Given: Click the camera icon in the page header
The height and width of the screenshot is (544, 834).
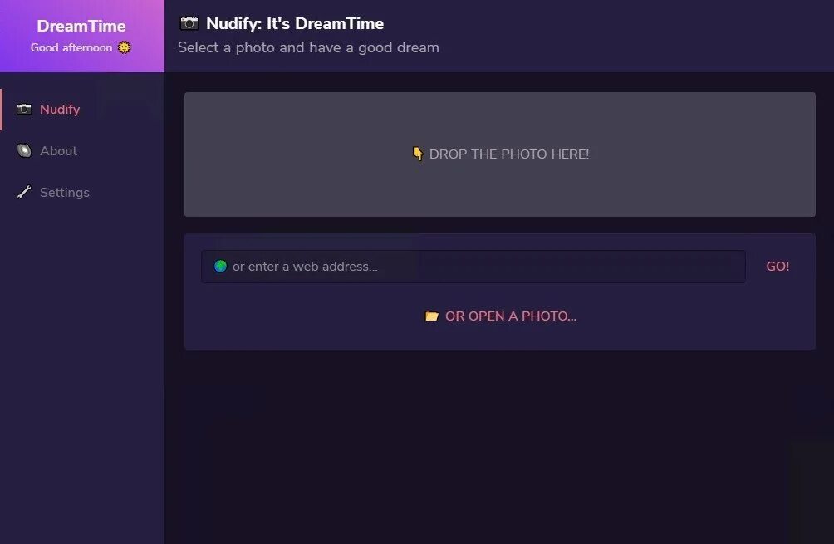Looking at the screenshot, I should [x=189, y=23].
